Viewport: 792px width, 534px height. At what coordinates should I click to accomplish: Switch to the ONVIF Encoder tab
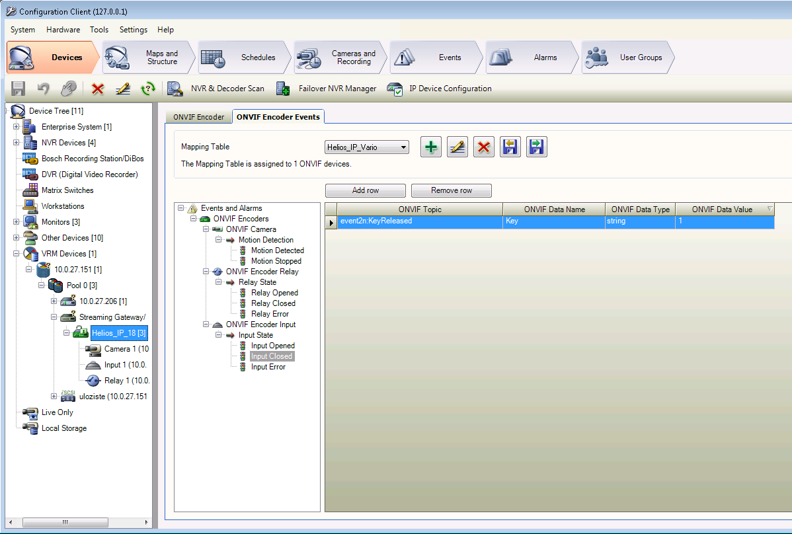(199, 117)
